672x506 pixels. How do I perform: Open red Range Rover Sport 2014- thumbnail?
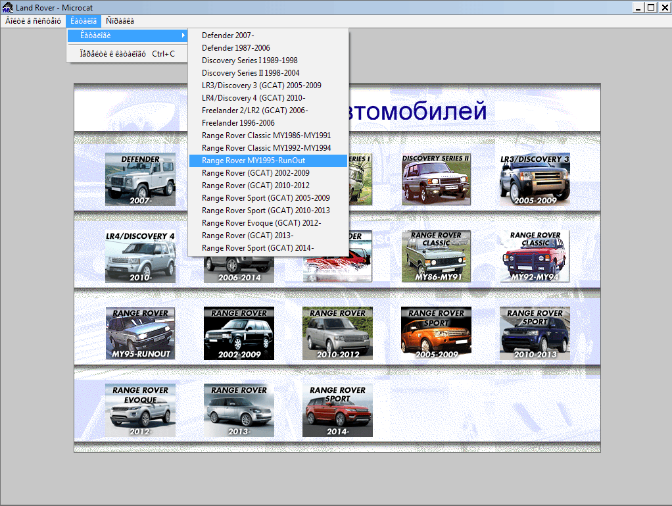(x=337, y=411)
